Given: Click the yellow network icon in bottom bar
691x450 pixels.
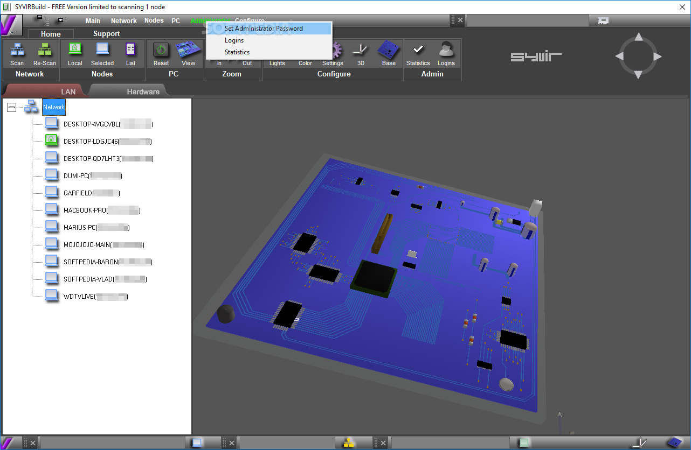Looking at the screenshot, I should click(x=349, y=443).
